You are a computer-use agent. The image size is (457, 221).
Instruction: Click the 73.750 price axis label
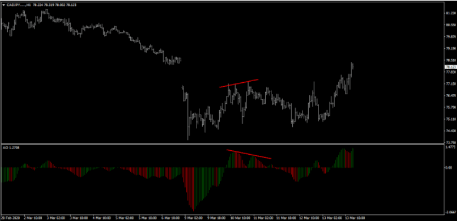point(449,143)
